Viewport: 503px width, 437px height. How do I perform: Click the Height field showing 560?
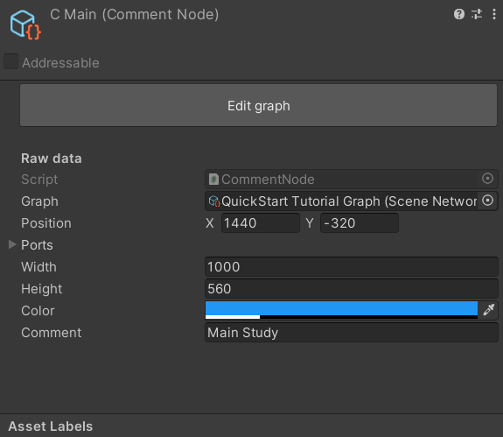point(352,289)
